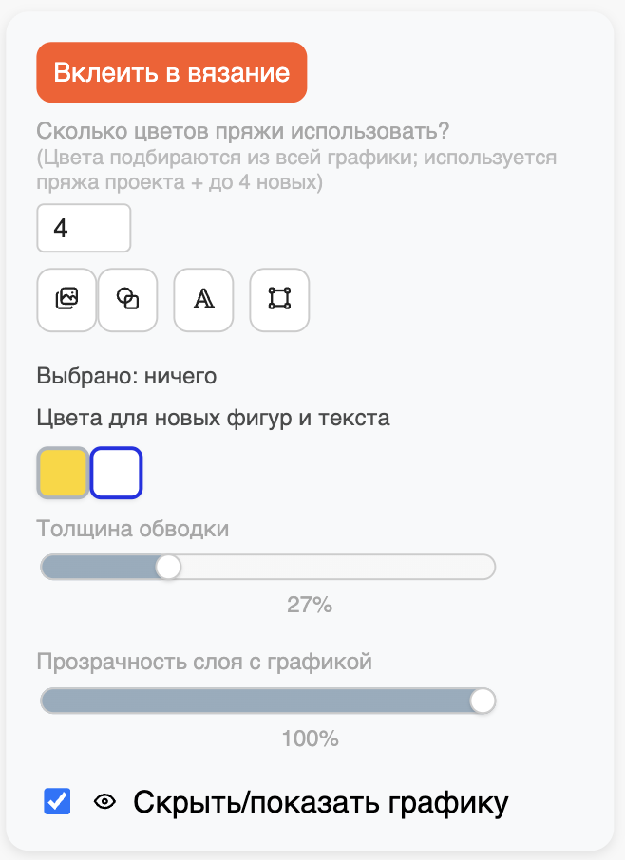The height and width of the screenshot is (860, 625).
Task: Click the eye icon beside the graphics checkbox
Action: (x=104, y=800)
